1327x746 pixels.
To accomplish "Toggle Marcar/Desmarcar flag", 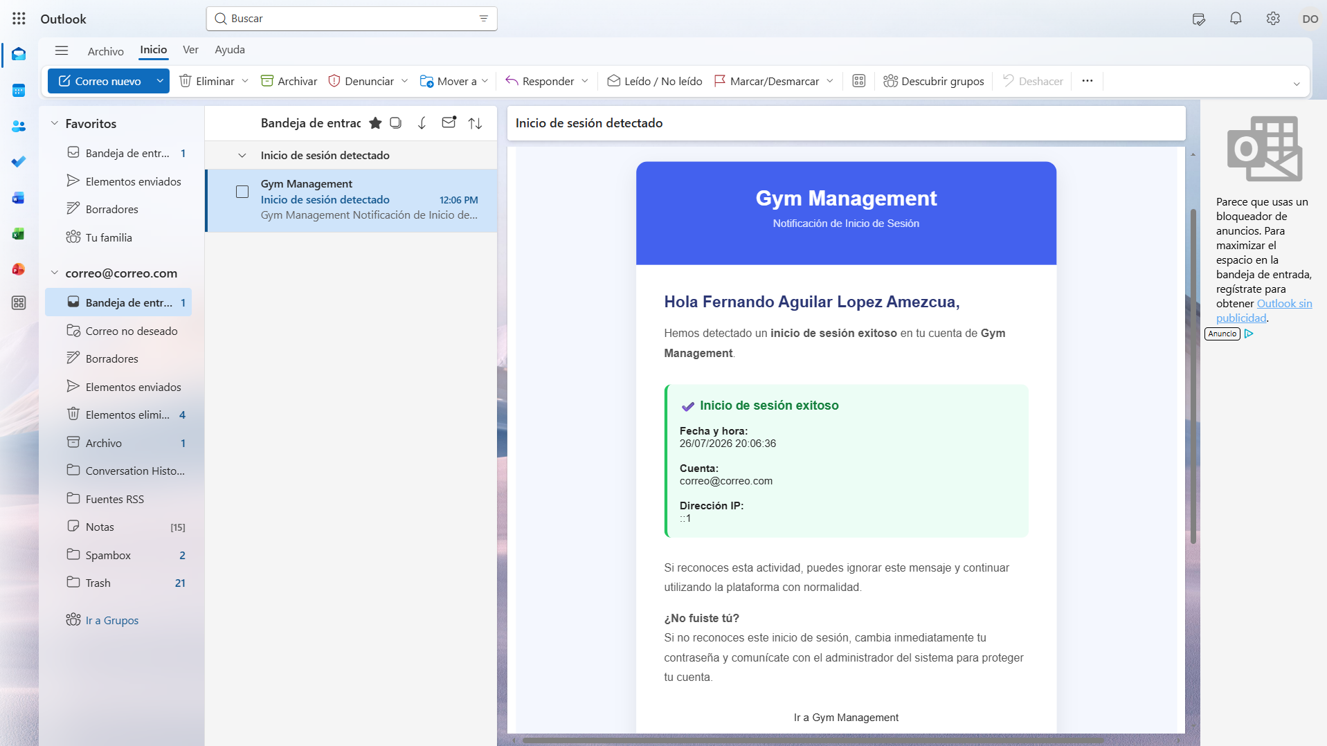I will point(766,81).
